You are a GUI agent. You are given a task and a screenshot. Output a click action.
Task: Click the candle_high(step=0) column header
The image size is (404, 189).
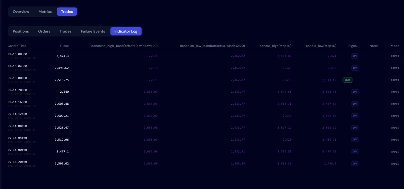276,46
